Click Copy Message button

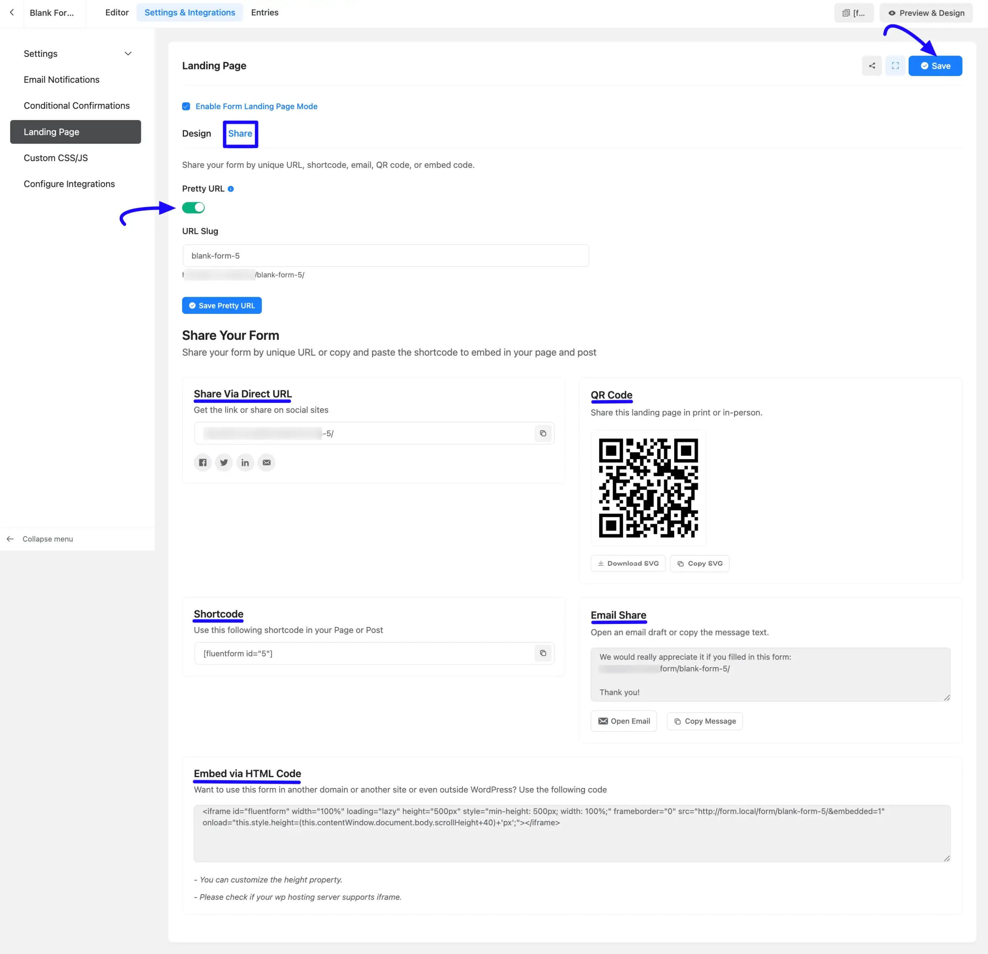(705, 722)
